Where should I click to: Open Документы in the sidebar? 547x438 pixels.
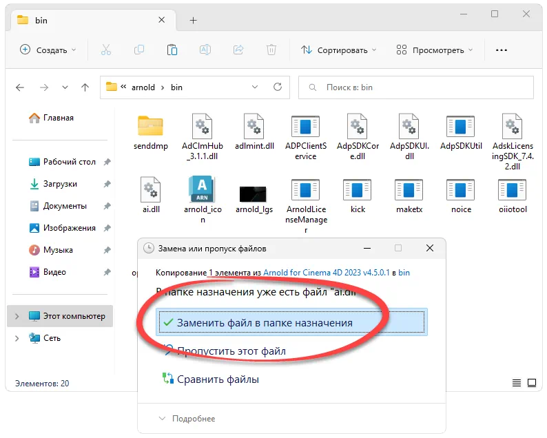58,206
